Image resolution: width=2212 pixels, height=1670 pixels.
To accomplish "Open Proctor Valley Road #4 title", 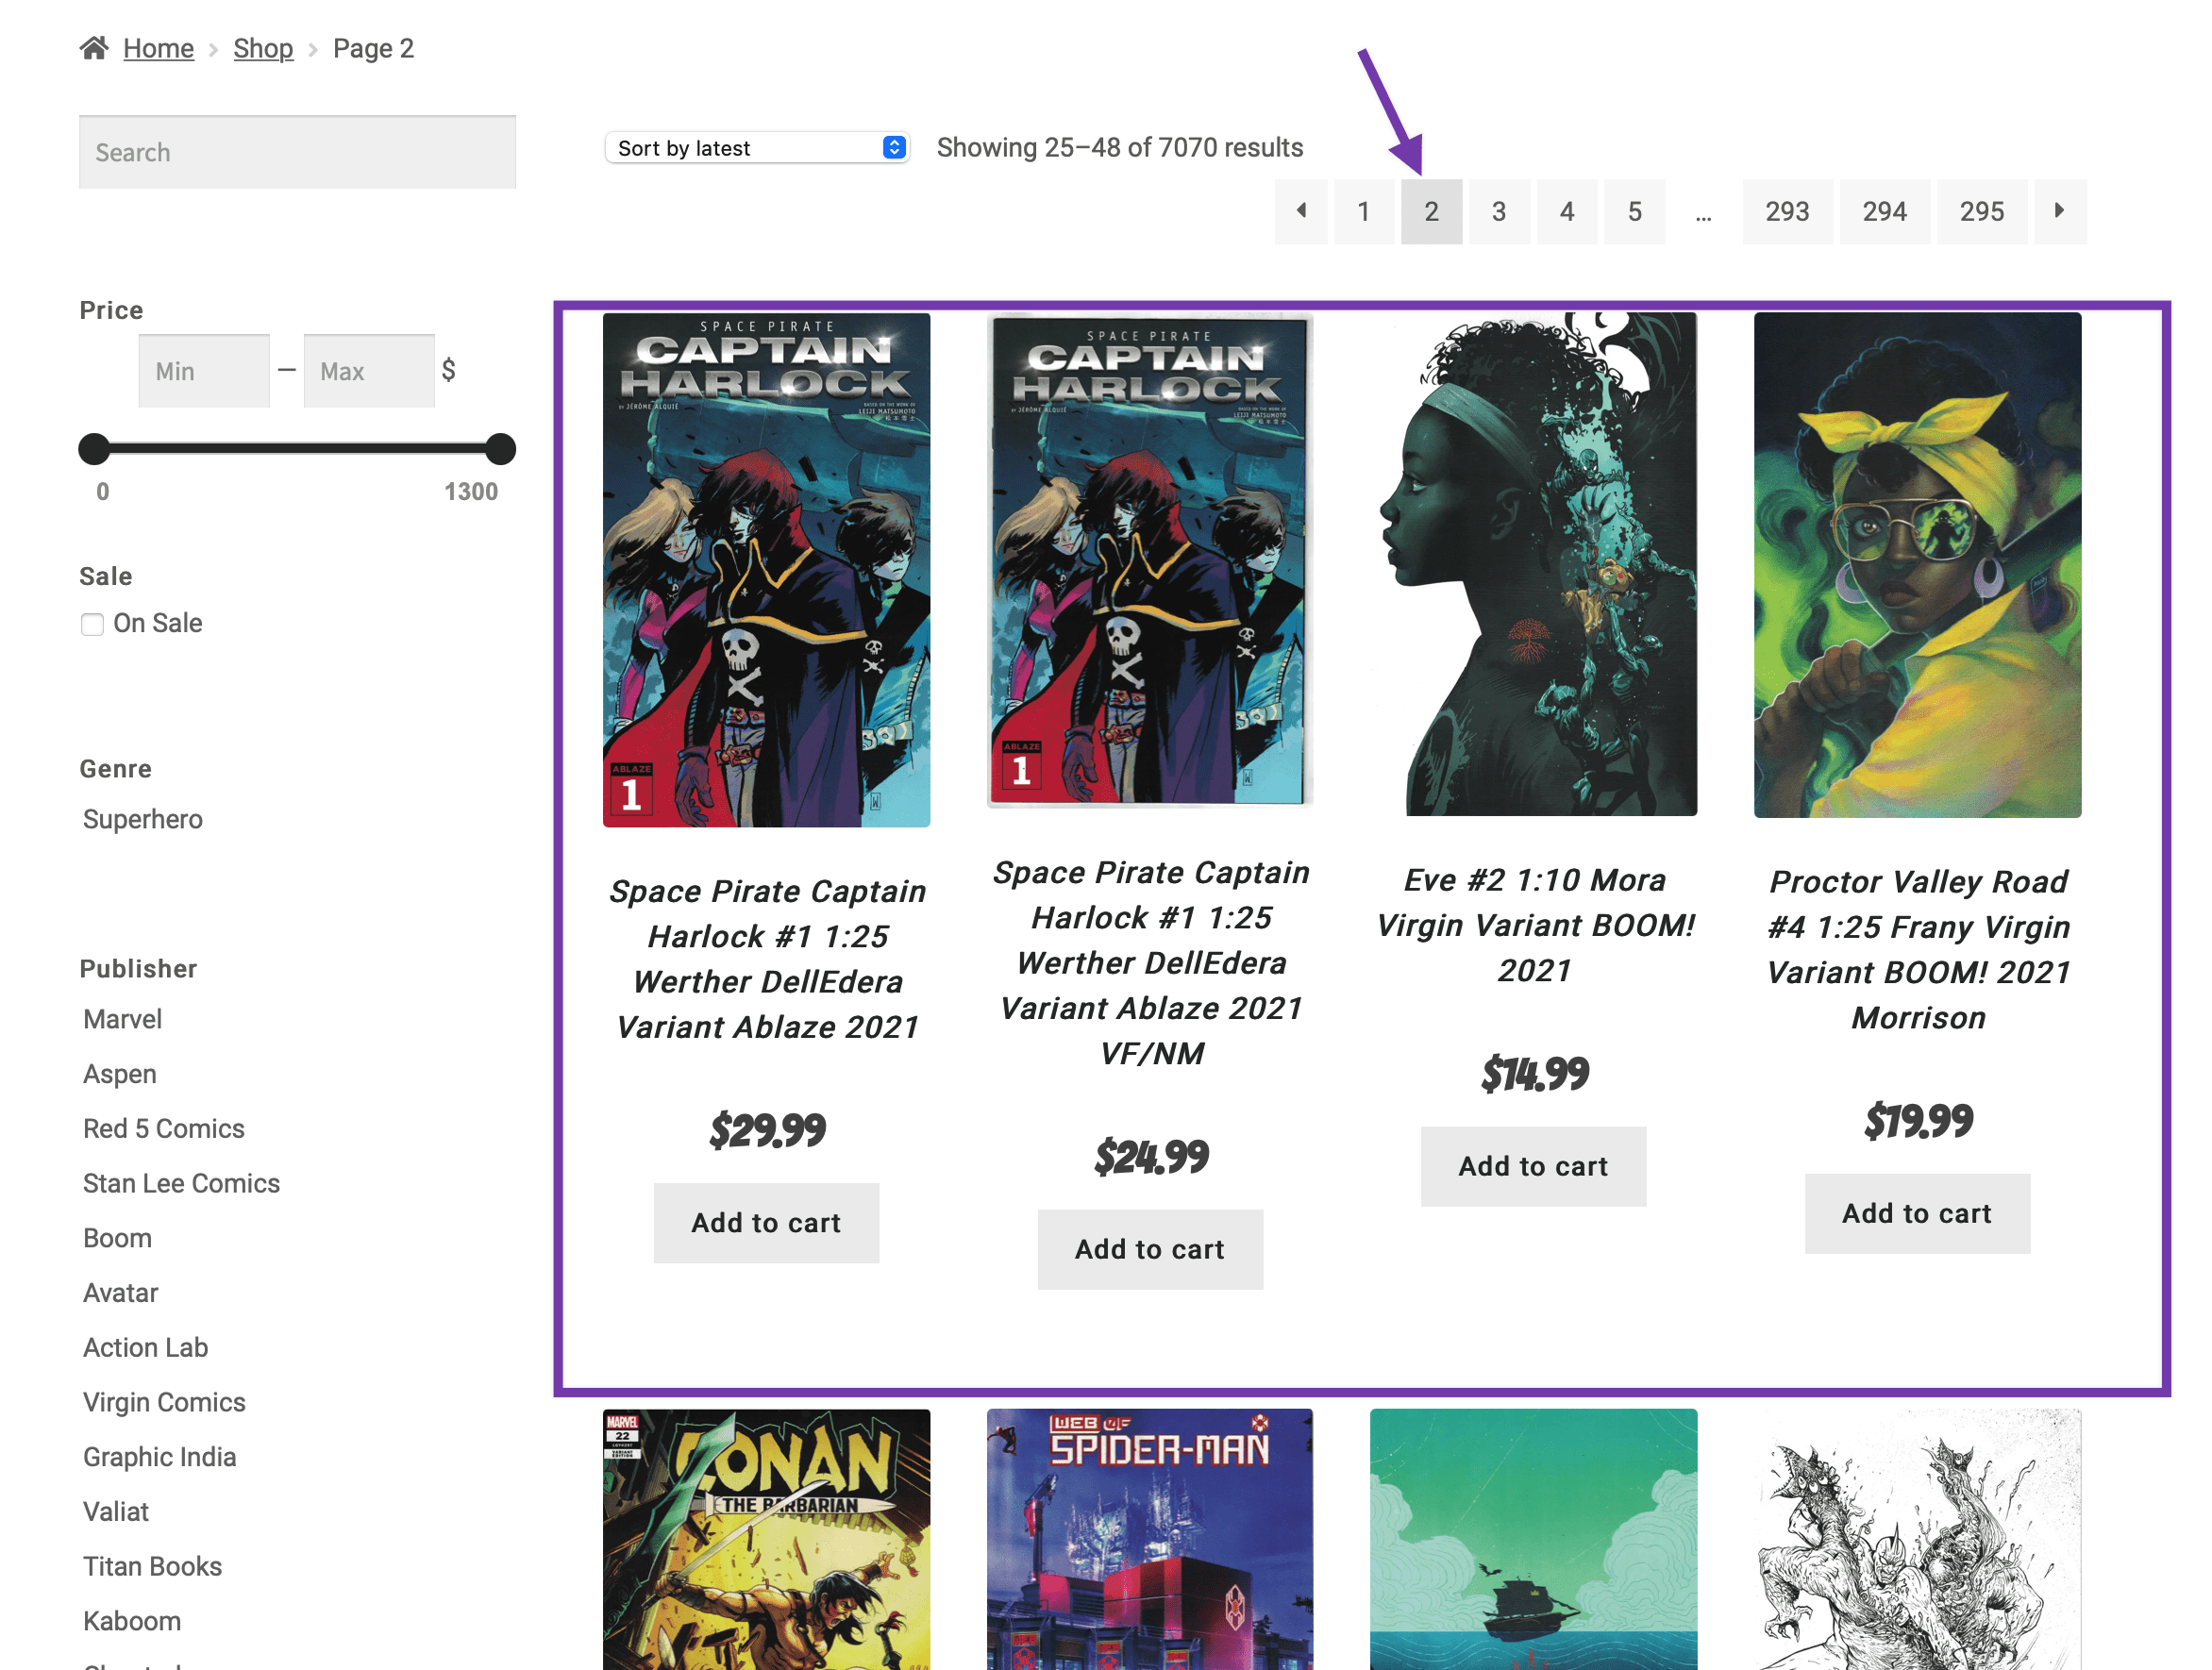I will click(x=1918, y=949).
